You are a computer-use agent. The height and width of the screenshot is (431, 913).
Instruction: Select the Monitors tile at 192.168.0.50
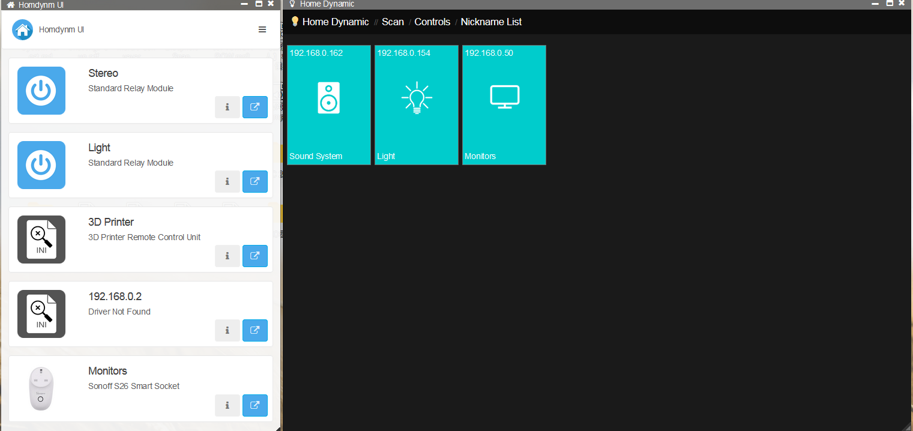504,104
